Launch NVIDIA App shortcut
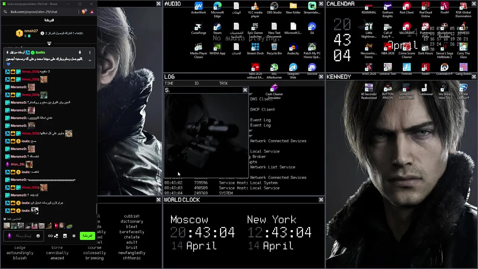Screen dimensions: 478x269 click(217, 49)
